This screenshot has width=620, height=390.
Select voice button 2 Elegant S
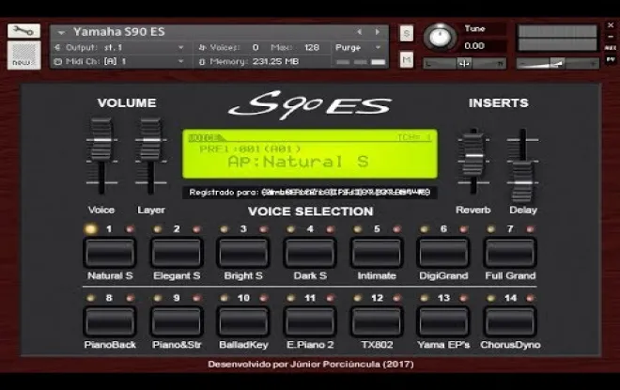177,253
